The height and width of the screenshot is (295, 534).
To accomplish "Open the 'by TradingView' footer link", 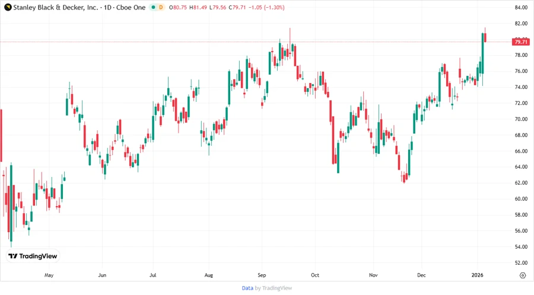I will pos(274,288).
